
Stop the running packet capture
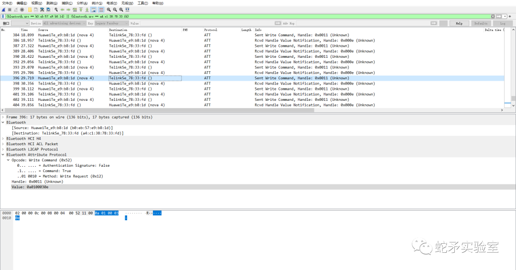[x=10, y=10]
